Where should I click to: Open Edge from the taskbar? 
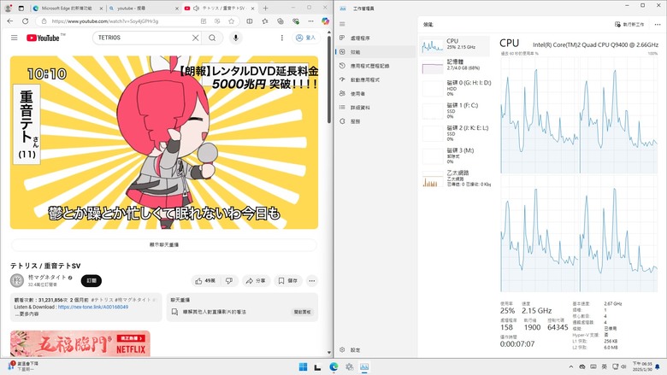coord(333,367)
